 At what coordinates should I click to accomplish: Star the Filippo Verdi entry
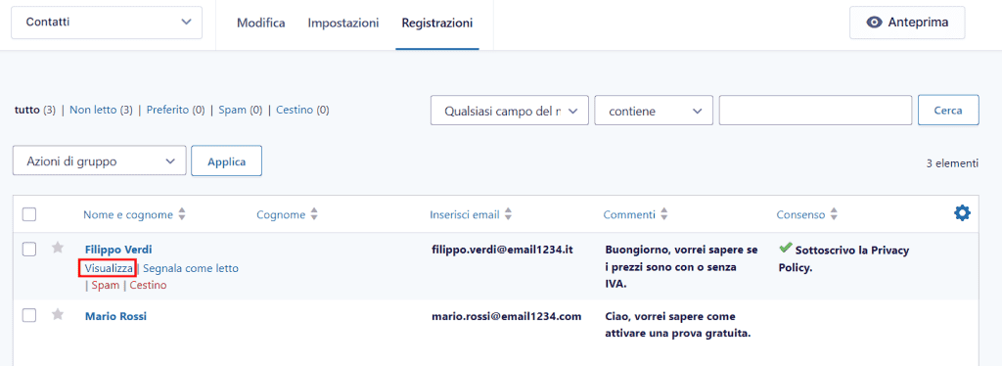click(x=58, y=248)
